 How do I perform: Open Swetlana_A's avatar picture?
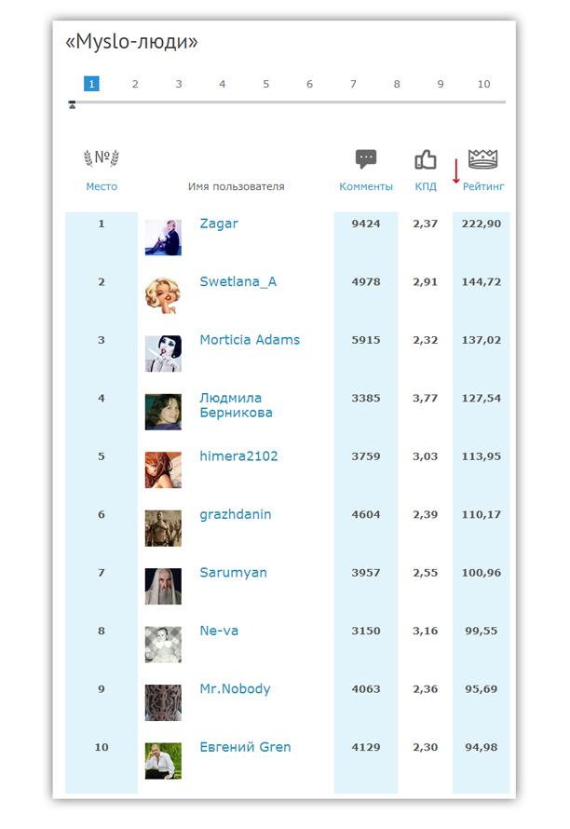click(163, 295)
